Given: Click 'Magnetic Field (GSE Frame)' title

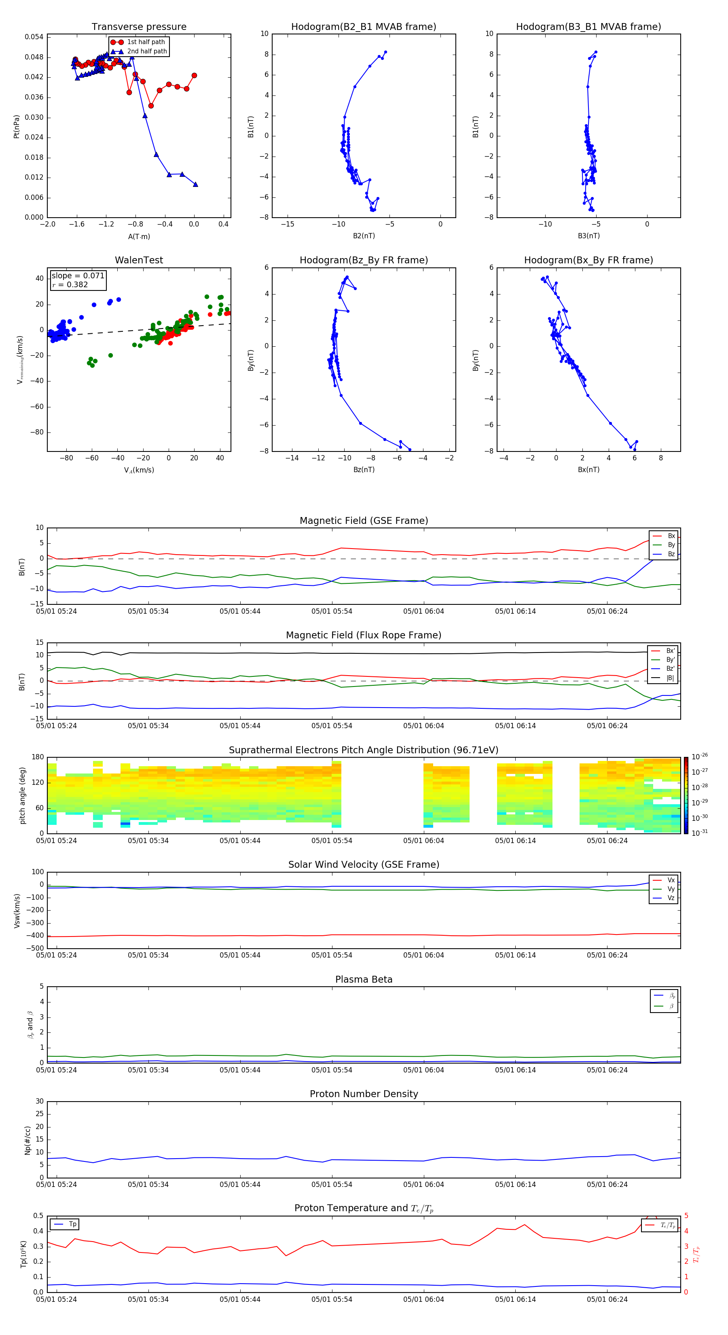Looking at the screenshot, I should coord(364,521).
